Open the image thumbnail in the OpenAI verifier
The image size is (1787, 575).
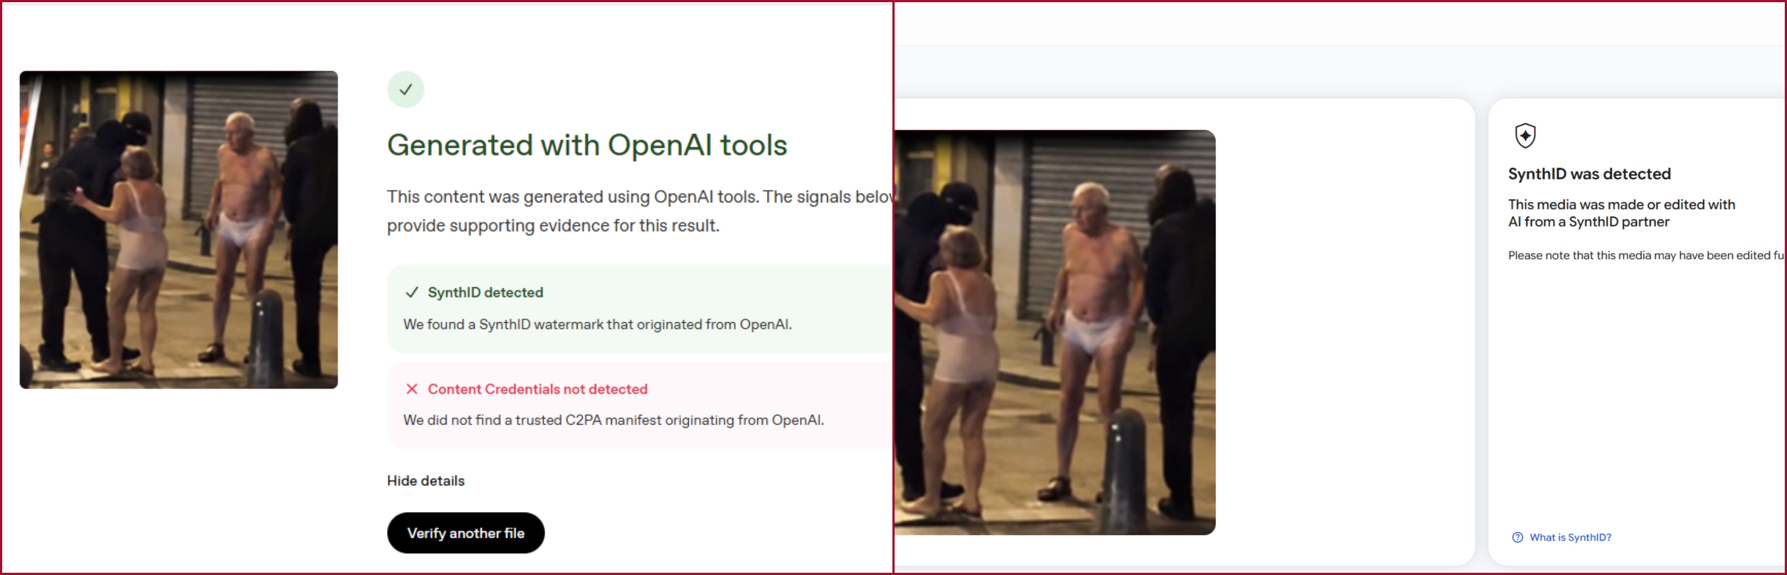[178, 230]
